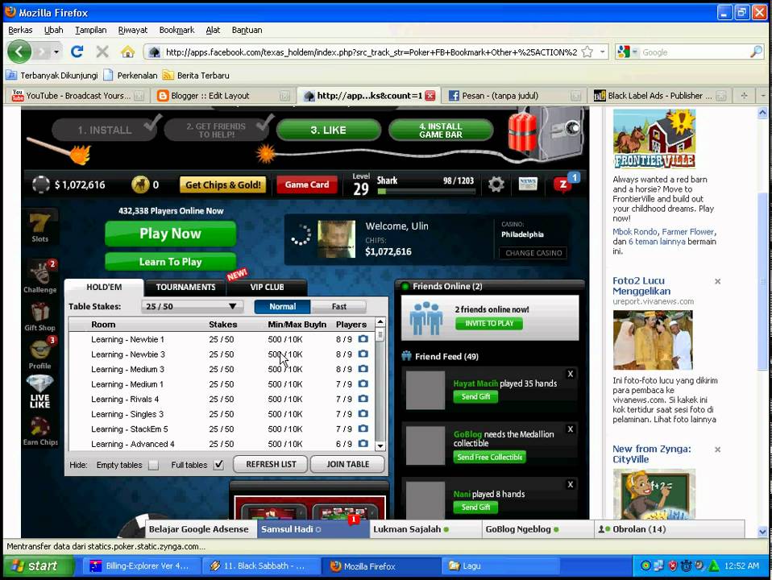
Task: Select Fast table speed
Action: (x=338, y=306)
